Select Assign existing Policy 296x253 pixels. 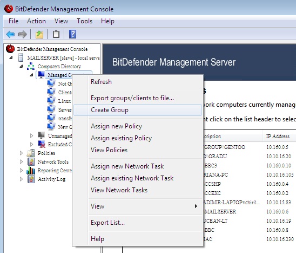click(x=138, y=138)
